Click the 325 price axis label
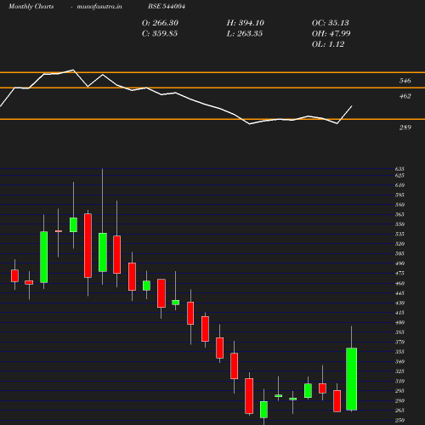The width and height of the screenshot is (425, 425). click(x=399, y=371)
